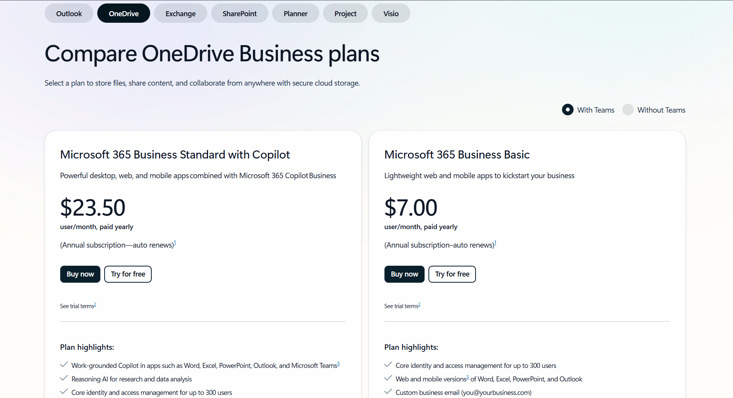Choose the Without Teams radio option
This screenshot has width=733, height=398.
click(x=628, y=110)
